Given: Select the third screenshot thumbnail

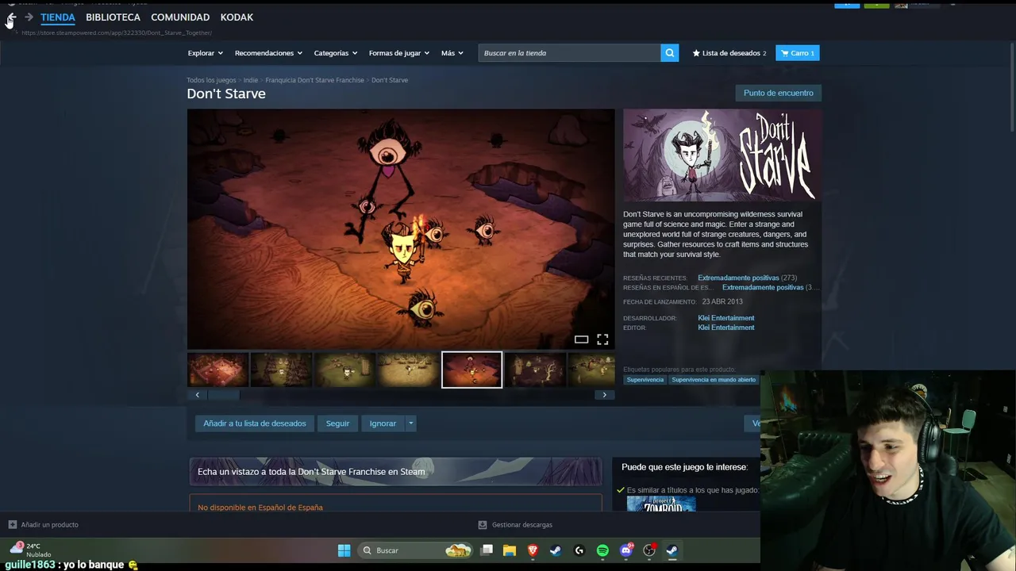Looking at the screenshot, I should pos(344,370).
